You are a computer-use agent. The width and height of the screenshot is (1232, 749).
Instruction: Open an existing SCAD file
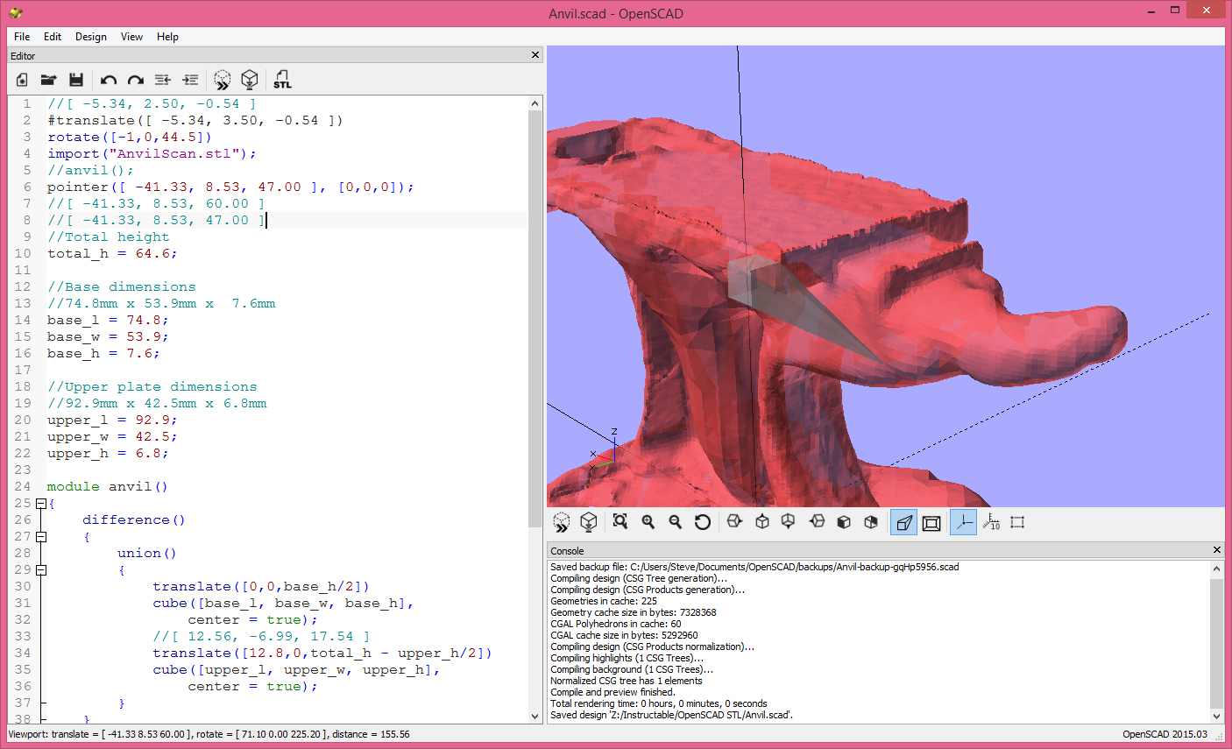(49, 80)
